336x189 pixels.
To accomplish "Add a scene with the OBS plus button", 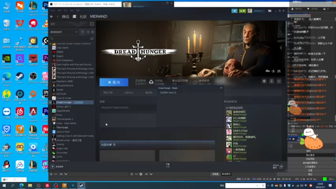I will [51, 174].
